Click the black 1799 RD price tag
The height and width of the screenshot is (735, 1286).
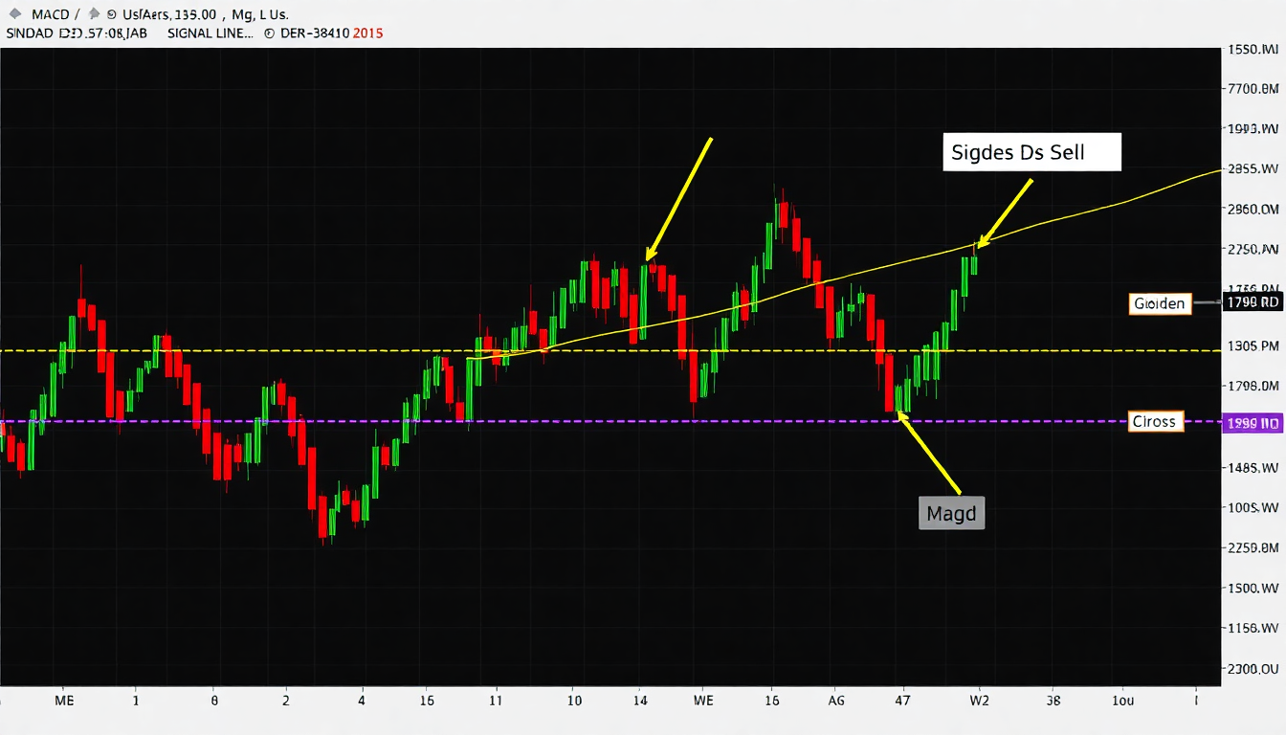point(1253,303)
